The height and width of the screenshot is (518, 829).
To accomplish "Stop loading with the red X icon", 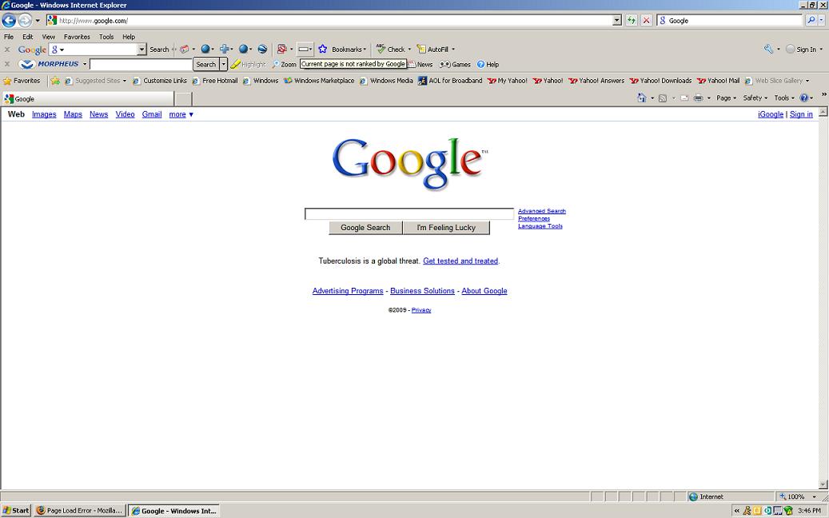I will point(646,21).
